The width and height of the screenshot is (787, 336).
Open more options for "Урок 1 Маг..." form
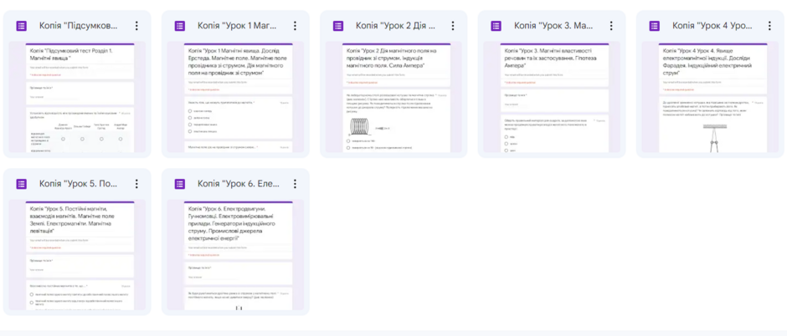(295, 26)
